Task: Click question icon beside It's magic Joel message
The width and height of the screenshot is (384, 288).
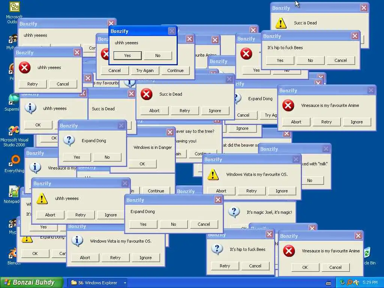Action: (x=234, y=212)
